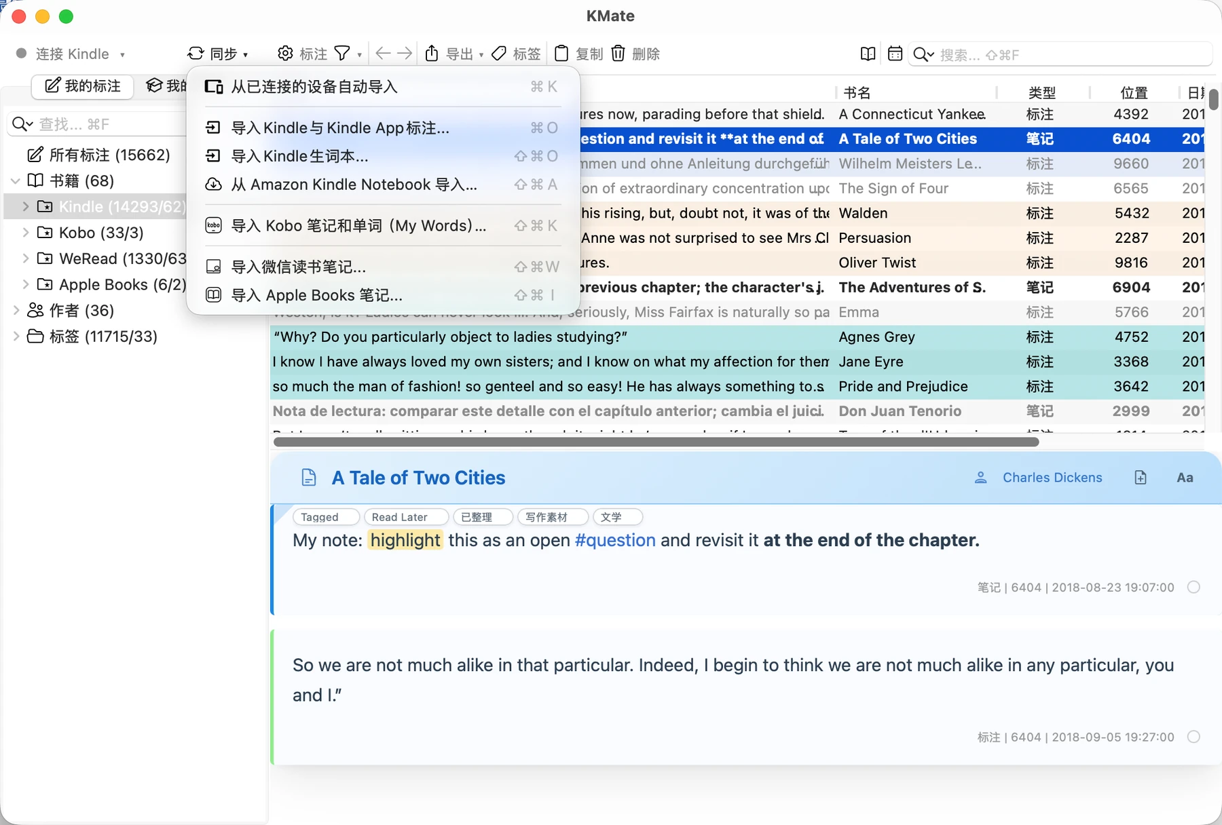Choose 导入 Kindle 生词本
1222x825 pixels.
click(x=383, y=156)
